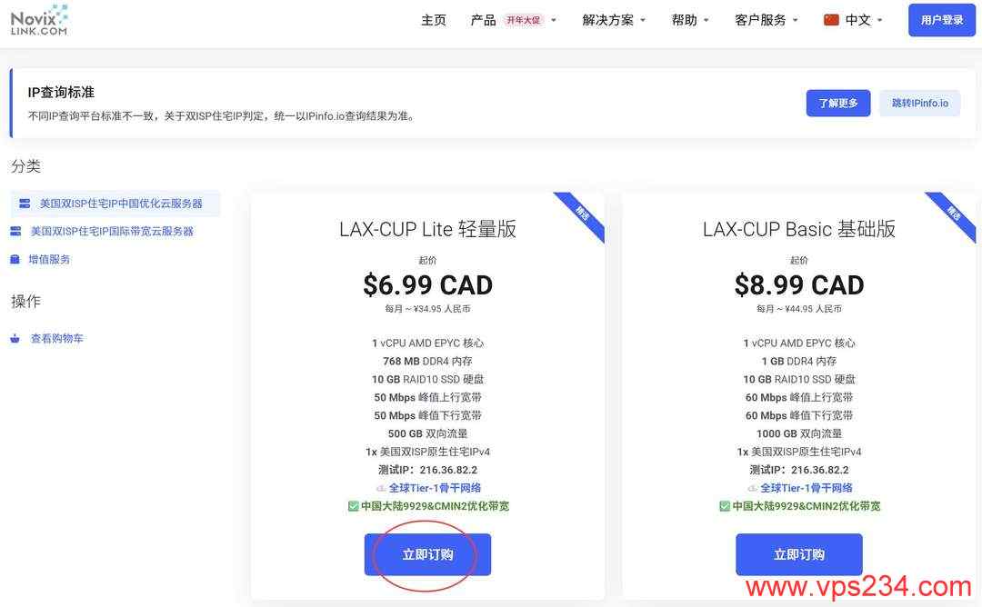Click the IP查询标准 notice heading
This screenshot has height=607, width=982.
61,92
